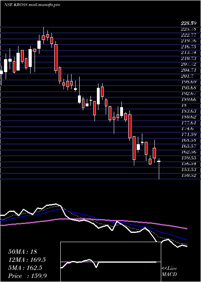Click the highest candlestick near 225 peak
The height and width of the screenshot is (282, 201).
(43, 35)
